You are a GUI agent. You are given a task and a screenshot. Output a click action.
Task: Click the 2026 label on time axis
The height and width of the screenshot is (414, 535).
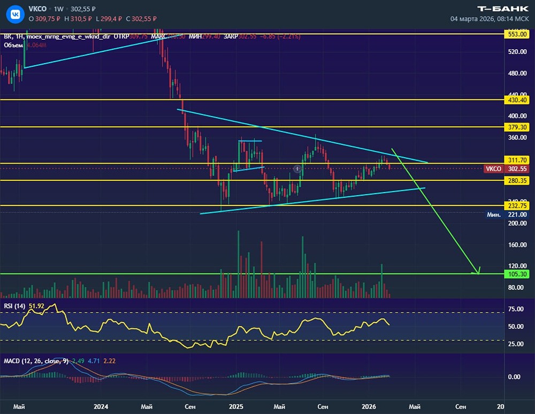pyautogui.click(x=369, y=407)
